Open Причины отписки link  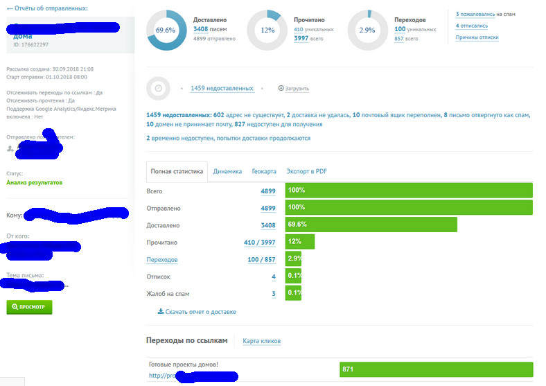click(x=477, y=37)
